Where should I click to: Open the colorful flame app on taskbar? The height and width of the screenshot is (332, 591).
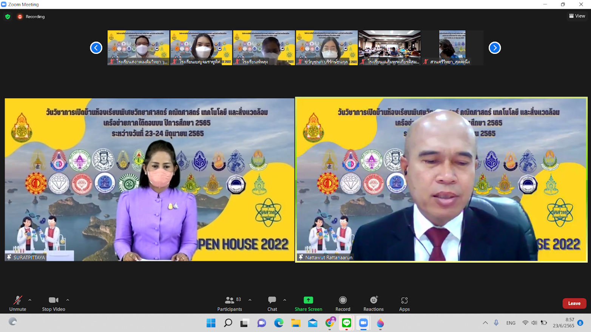click(x=380, y=323)
